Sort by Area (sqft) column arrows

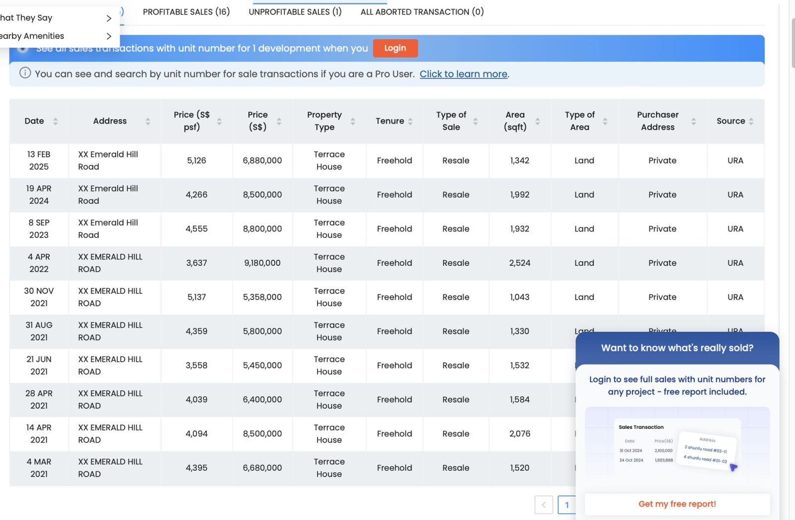(x=537, y=121)
